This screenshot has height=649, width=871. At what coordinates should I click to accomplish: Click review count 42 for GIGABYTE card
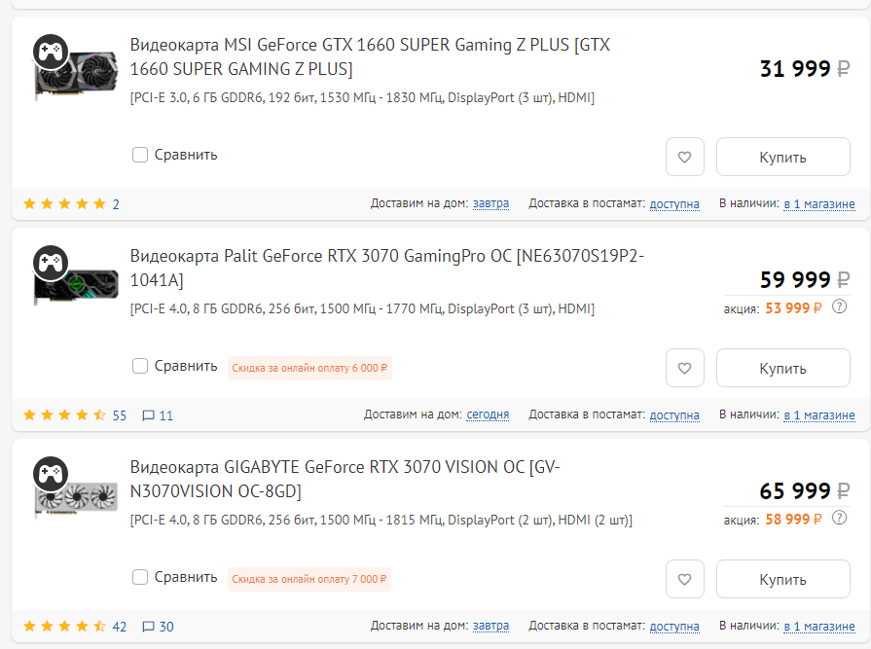[x=120, y=627]
